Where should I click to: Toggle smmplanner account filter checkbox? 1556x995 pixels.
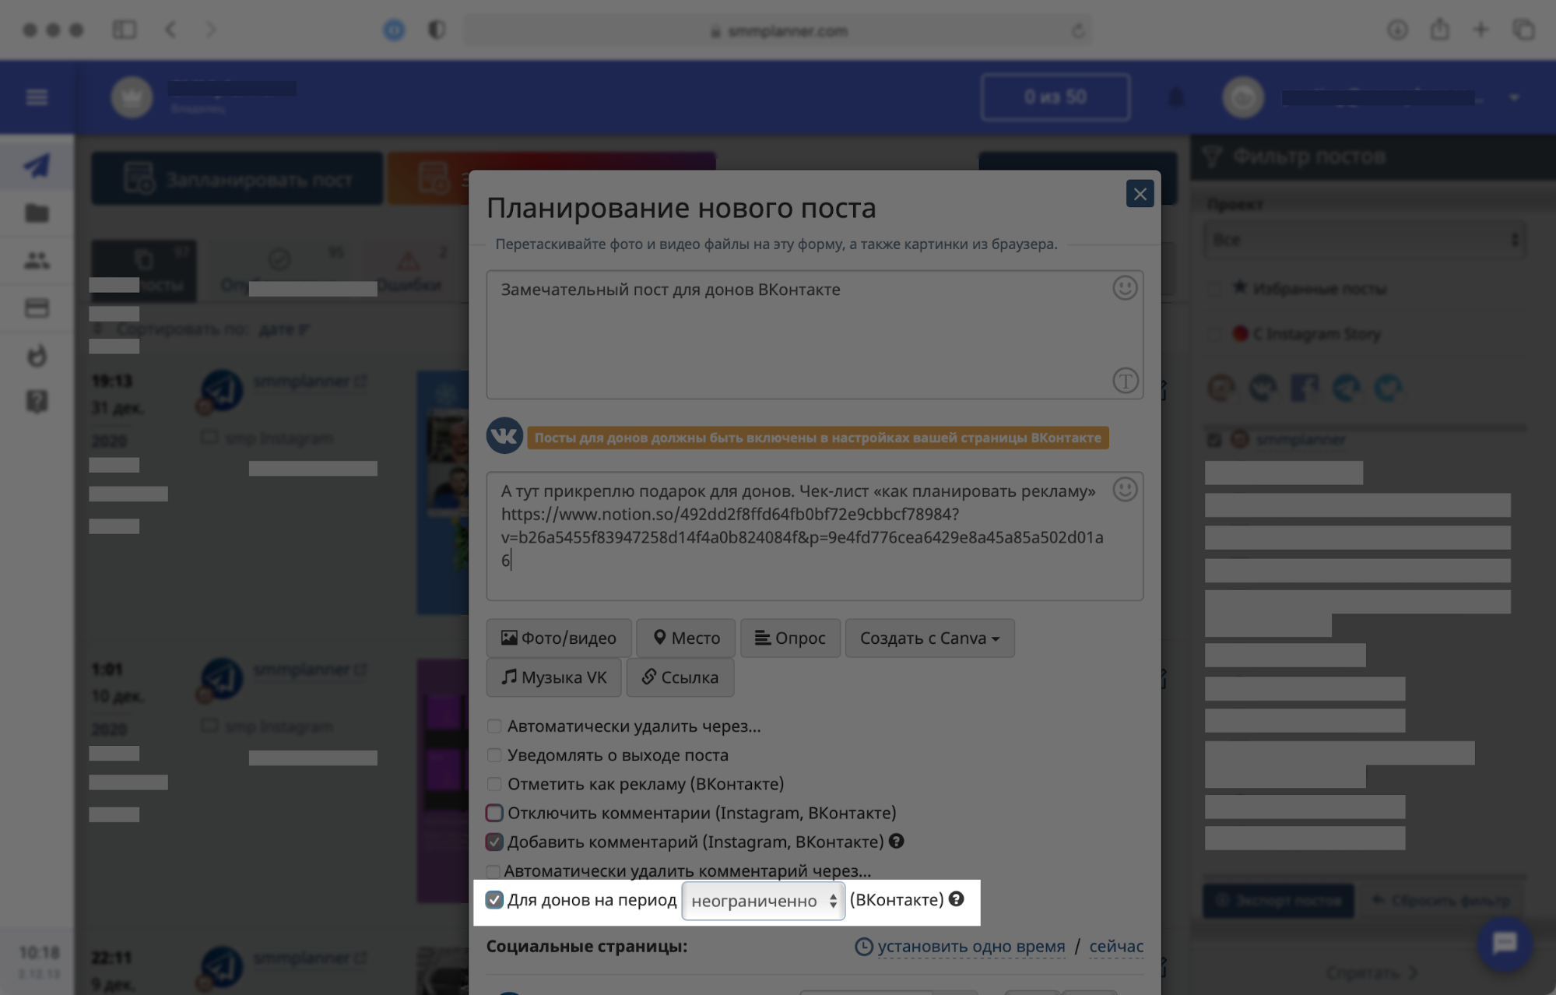[x=1214, y=440]
